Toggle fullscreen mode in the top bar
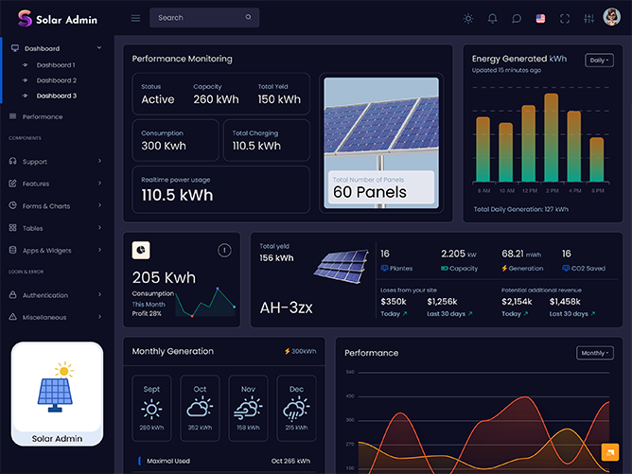Image resolution: width=632 pixels, height=474 pixels. click(x=565, y=18)
